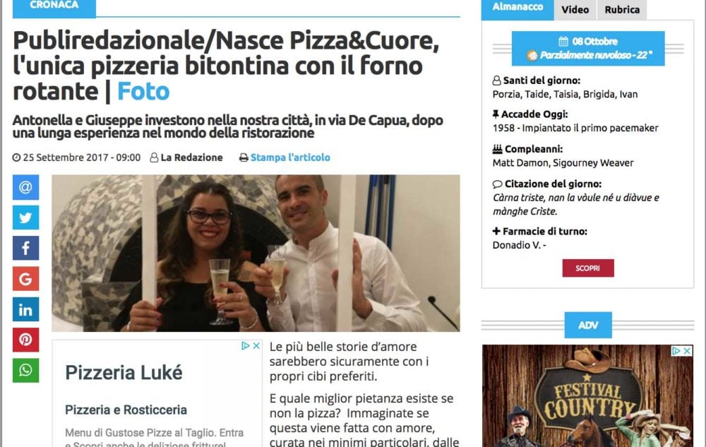Click the printer icon beside Stampa l'articolo

[x=244, y=157]
